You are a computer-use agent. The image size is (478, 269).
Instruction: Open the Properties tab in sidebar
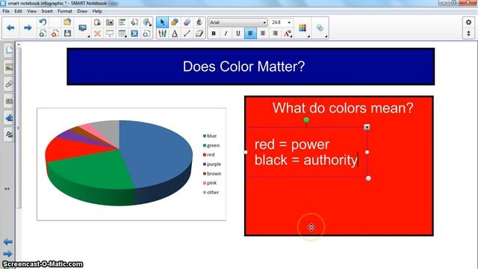click(x=9, y=101)
